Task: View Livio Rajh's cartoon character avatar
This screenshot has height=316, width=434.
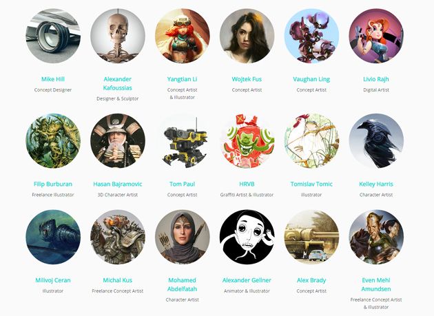Action: click(x=376, y=36)
